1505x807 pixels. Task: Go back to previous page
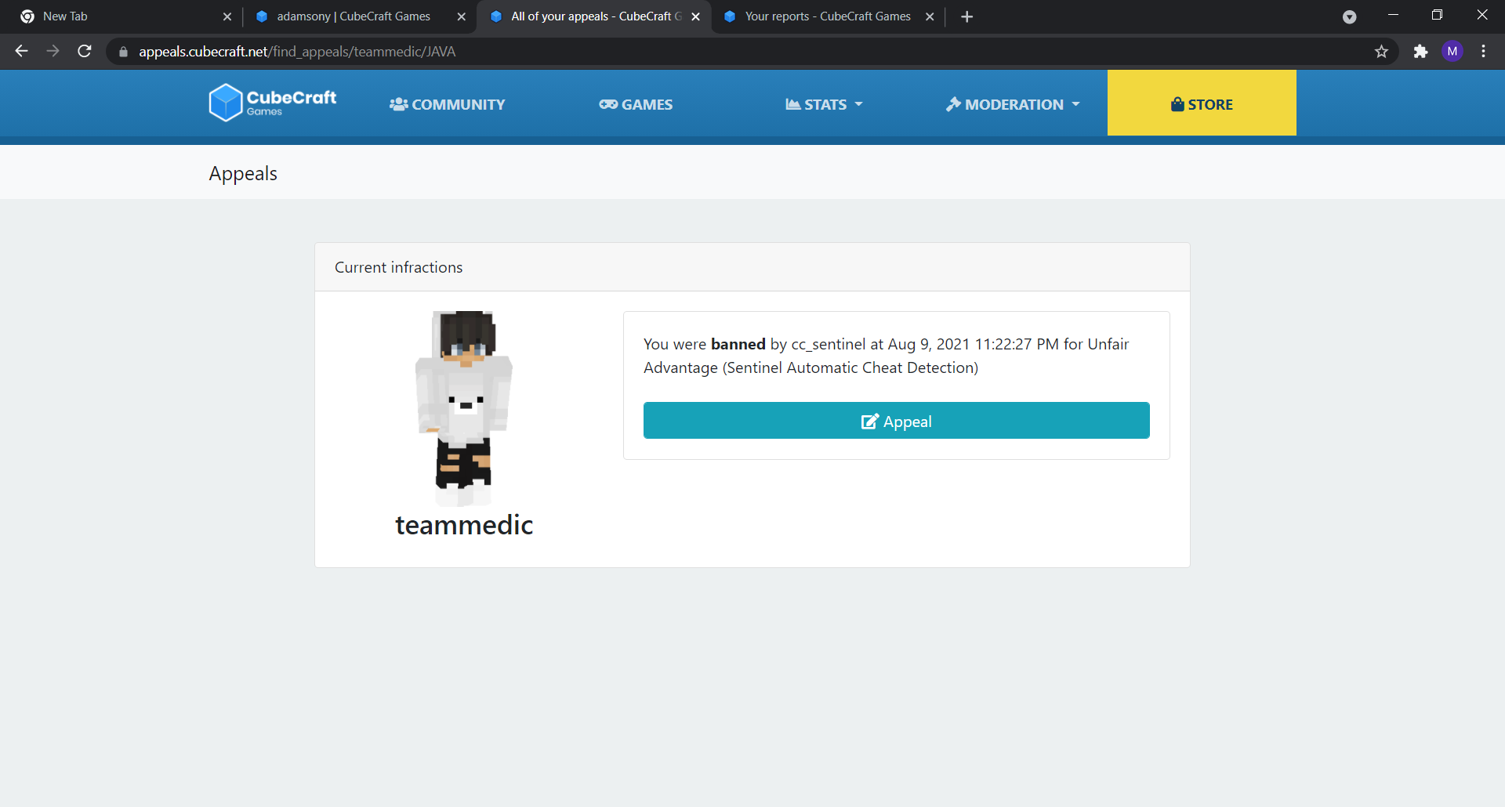coord(21,51)
